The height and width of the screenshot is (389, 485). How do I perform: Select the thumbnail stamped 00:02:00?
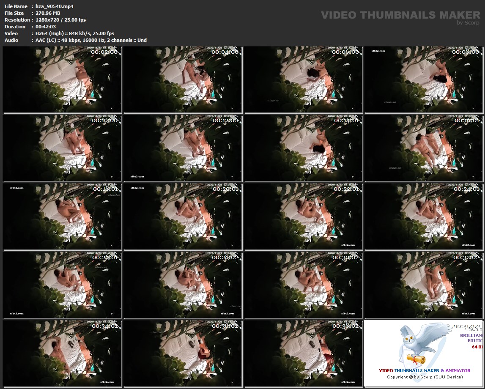(62, 80)
